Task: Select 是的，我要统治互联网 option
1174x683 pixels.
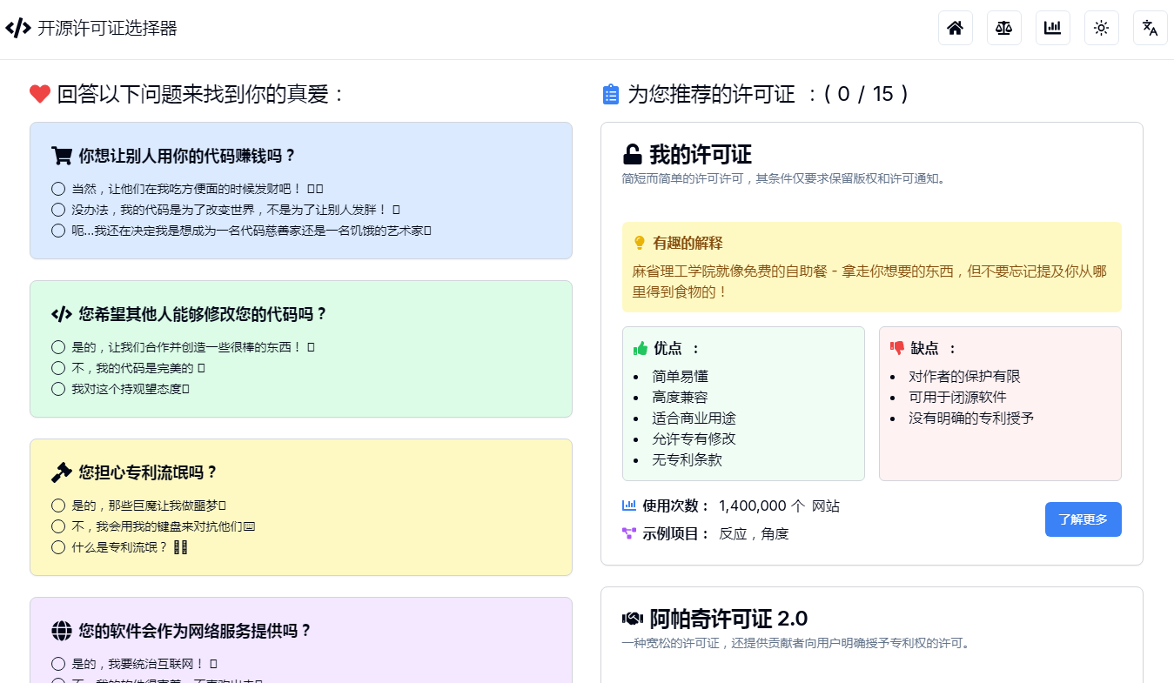Action: point(58,664)
